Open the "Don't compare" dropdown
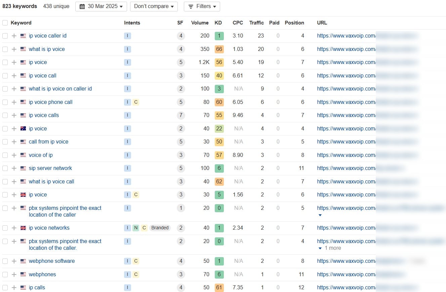Image resolution: width=446 pixels, height=292 pixels. click(154, 6)
